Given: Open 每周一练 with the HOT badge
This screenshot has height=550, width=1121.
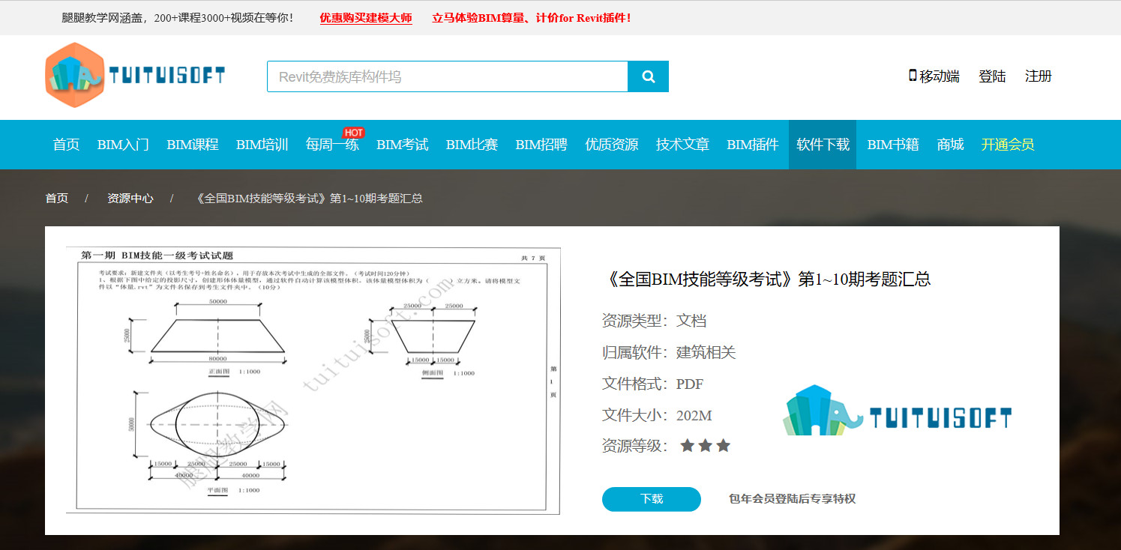Looking at the screenshot, I should coord(332,145).
